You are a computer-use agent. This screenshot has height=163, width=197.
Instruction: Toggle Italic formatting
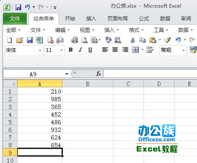pos(80,50)
